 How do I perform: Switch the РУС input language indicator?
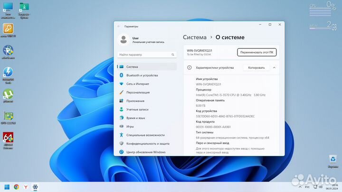click(307, 187)
